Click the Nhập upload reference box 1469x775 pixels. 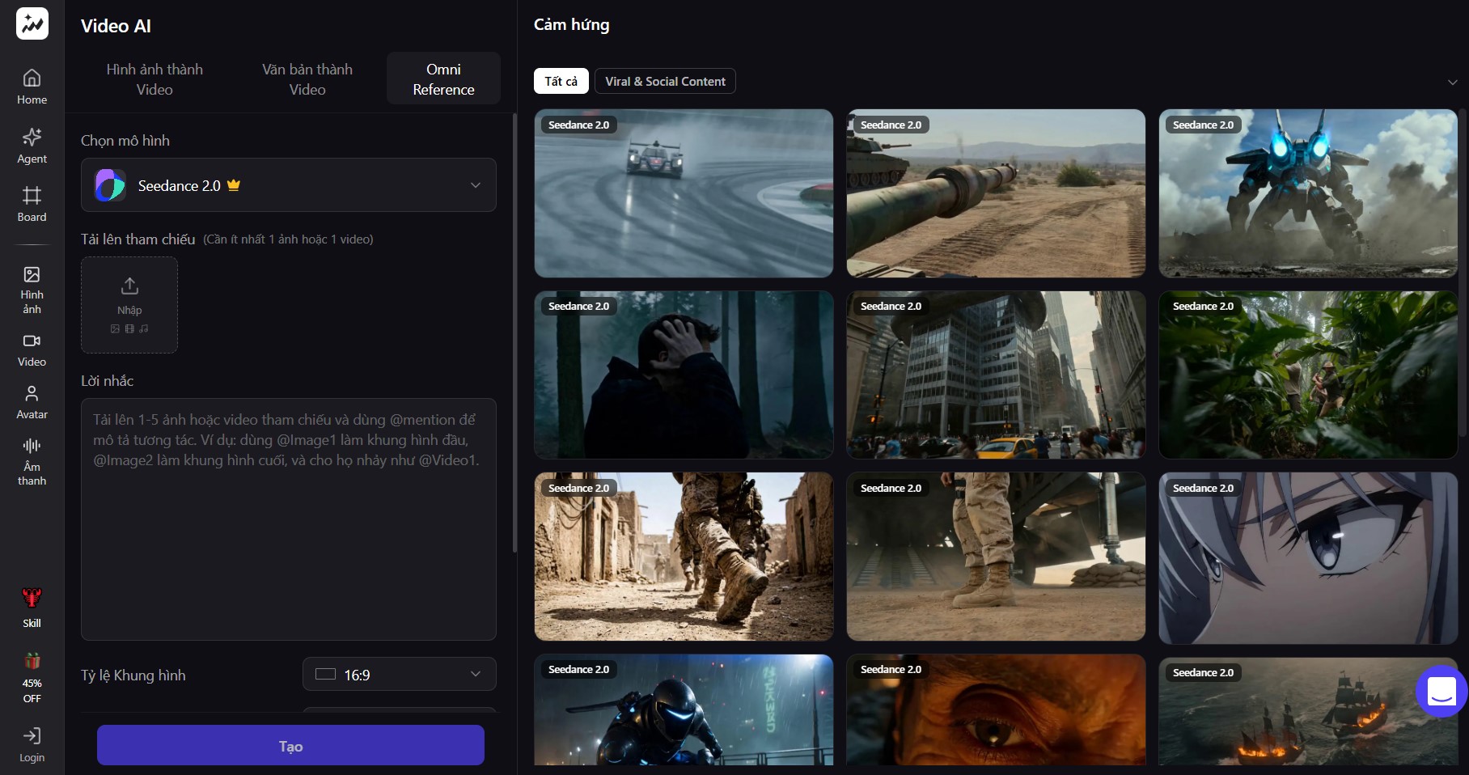pos(129,305)
